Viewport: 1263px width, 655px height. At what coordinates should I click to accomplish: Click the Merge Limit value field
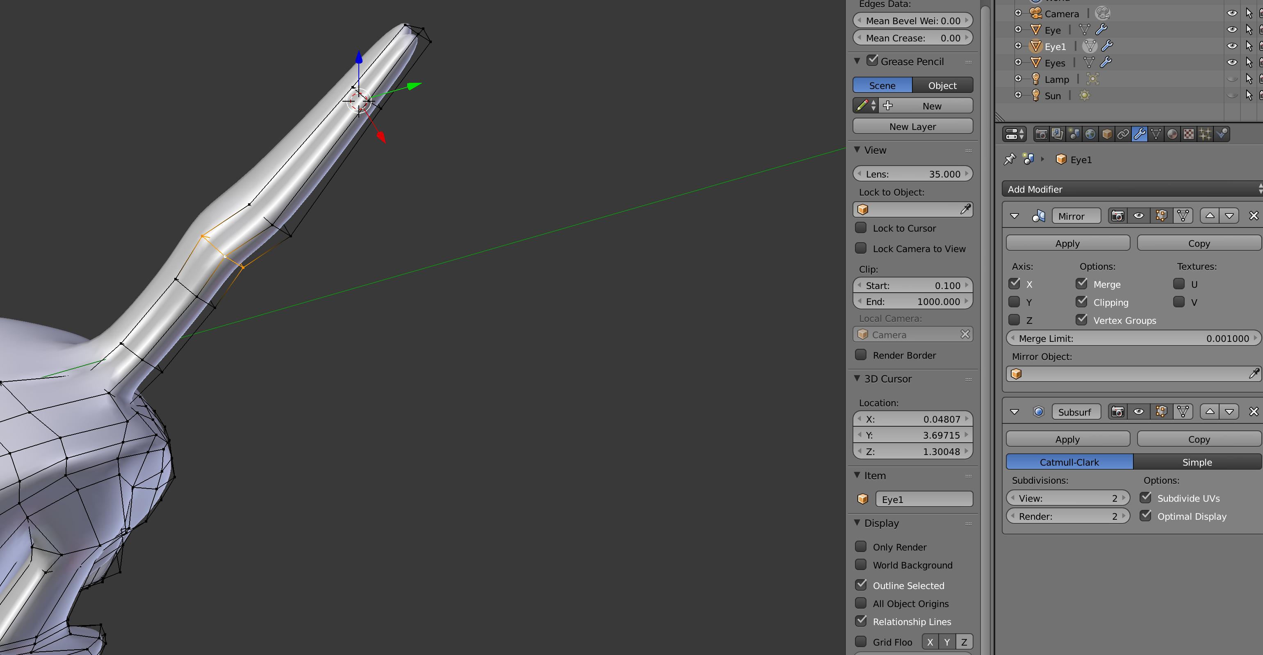coord(1133,339)
